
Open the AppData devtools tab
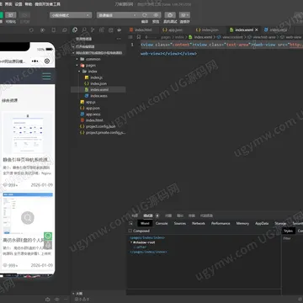(x=262, y=223)
